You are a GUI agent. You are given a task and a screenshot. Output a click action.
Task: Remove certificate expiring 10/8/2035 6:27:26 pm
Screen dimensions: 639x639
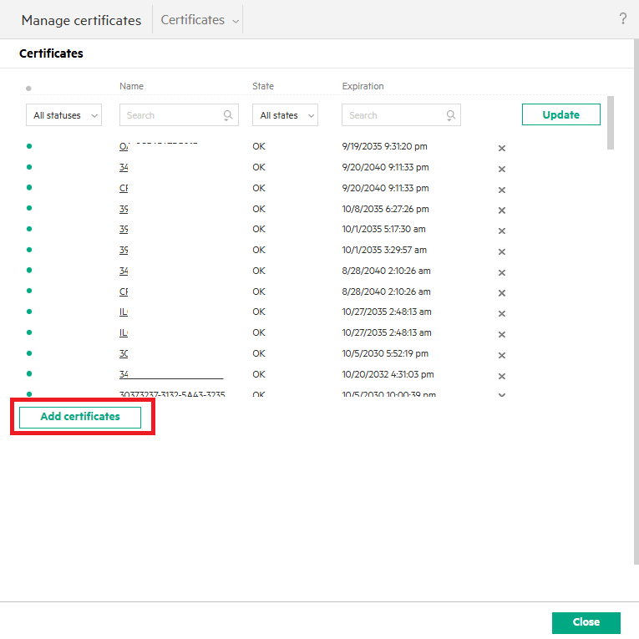[x=502, y=210]
